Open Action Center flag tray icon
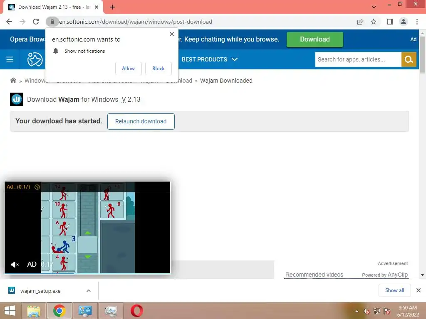Screen dimensions: 426x319 click(387, 311)
